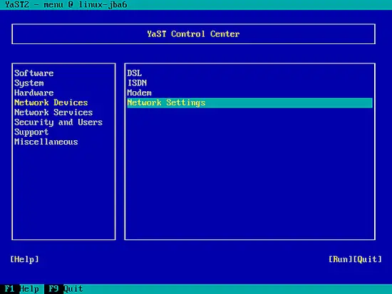Image resolution: width=392 pixels, height=294 pixels.
Task: Click the YaST2 menu window title text
Action: click(66, 4)
